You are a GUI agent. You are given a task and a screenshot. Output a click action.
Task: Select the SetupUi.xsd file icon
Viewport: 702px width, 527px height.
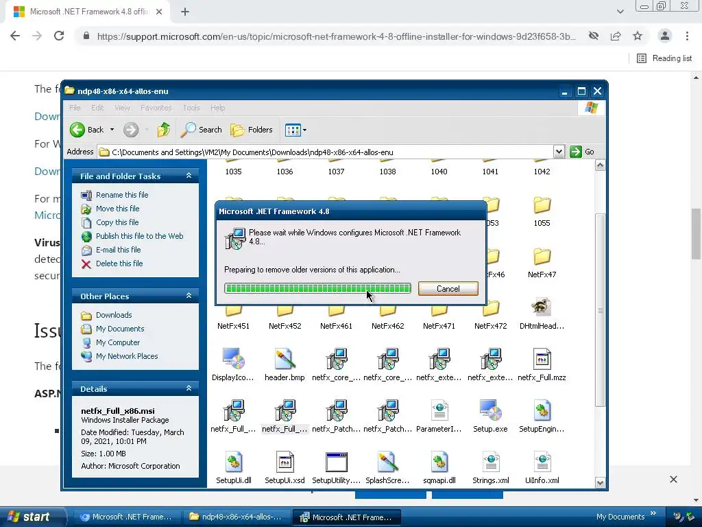point(285,462)
